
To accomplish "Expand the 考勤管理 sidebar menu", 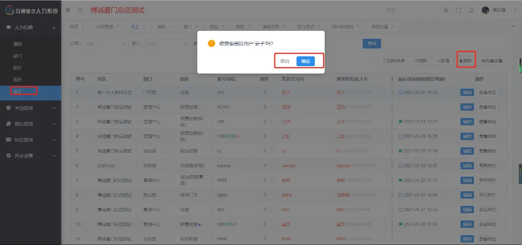I will point(30,108).
